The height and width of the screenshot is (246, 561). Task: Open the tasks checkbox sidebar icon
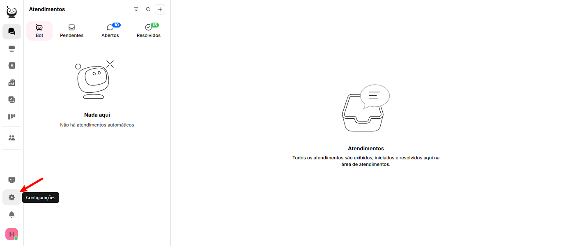(11, 99)
